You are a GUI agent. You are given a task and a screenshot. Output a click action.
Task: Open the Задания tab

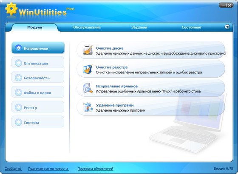coord(139,28)
